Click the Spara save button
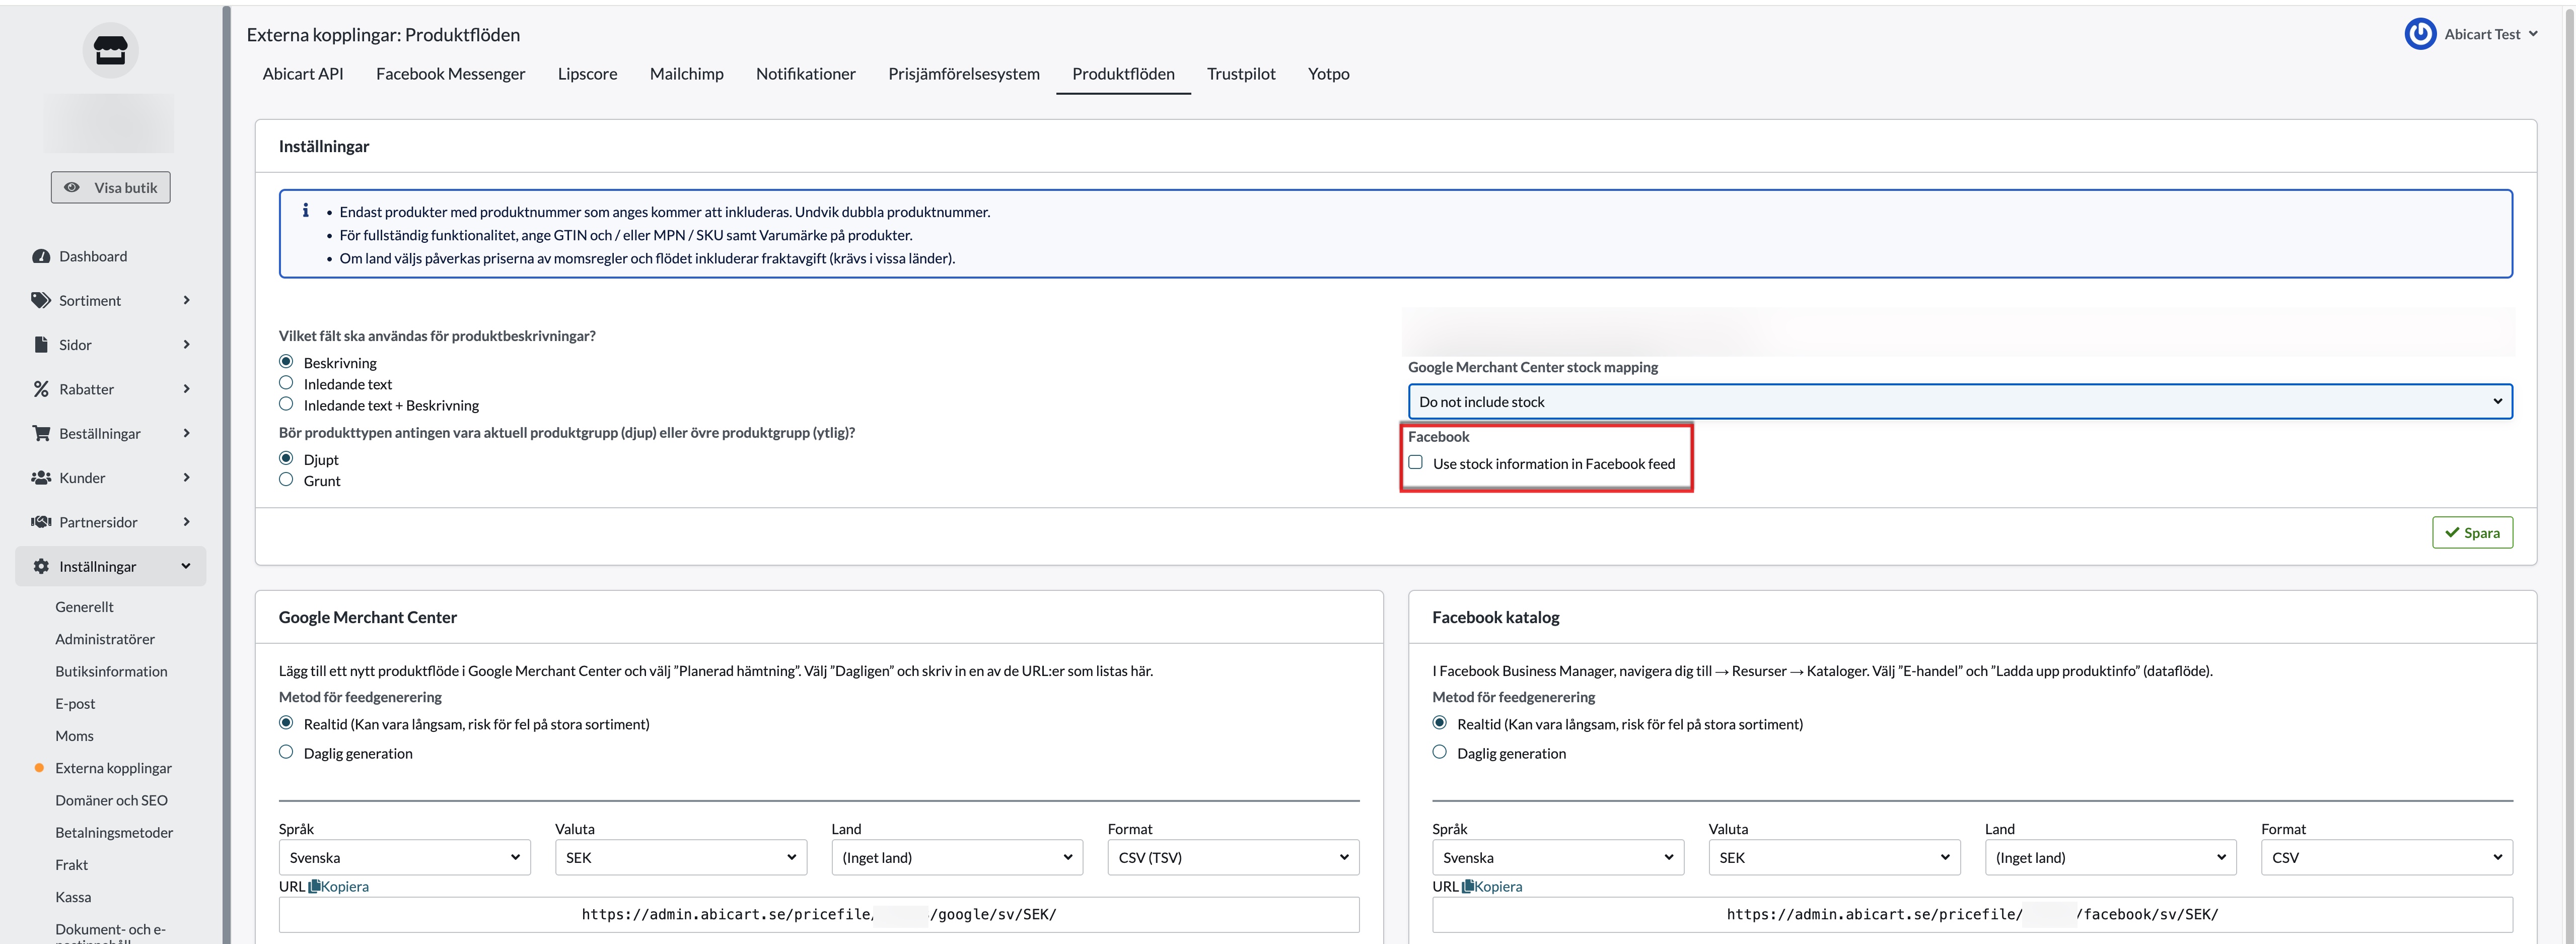 (x=2472, y=532)
